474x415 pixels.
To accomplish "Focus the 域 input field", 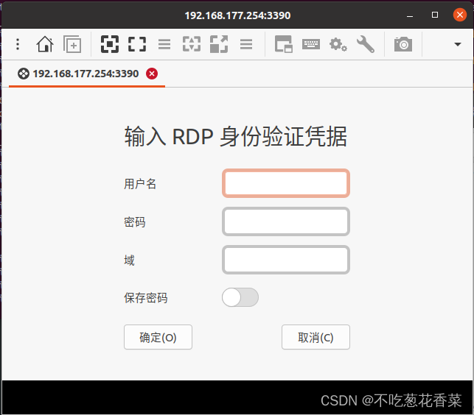I will (x=286, y=260).
